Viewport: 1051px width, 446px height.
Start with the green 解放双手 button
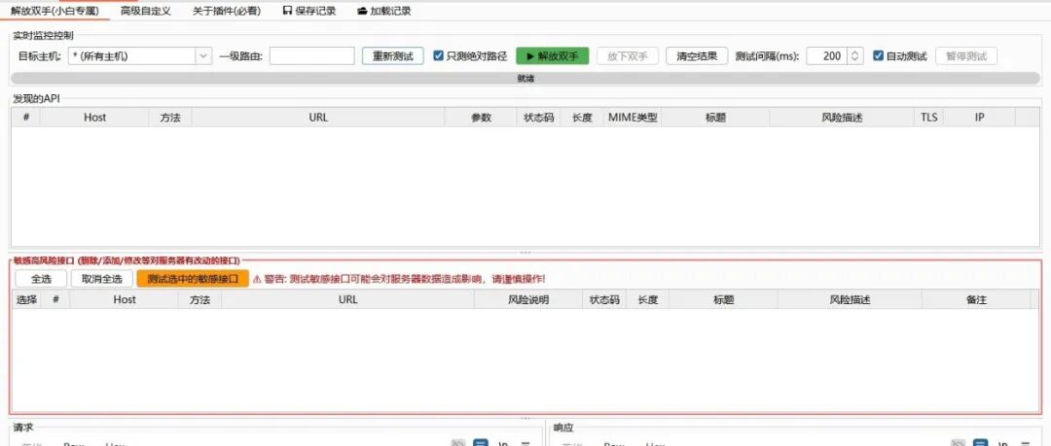[553, 56]
